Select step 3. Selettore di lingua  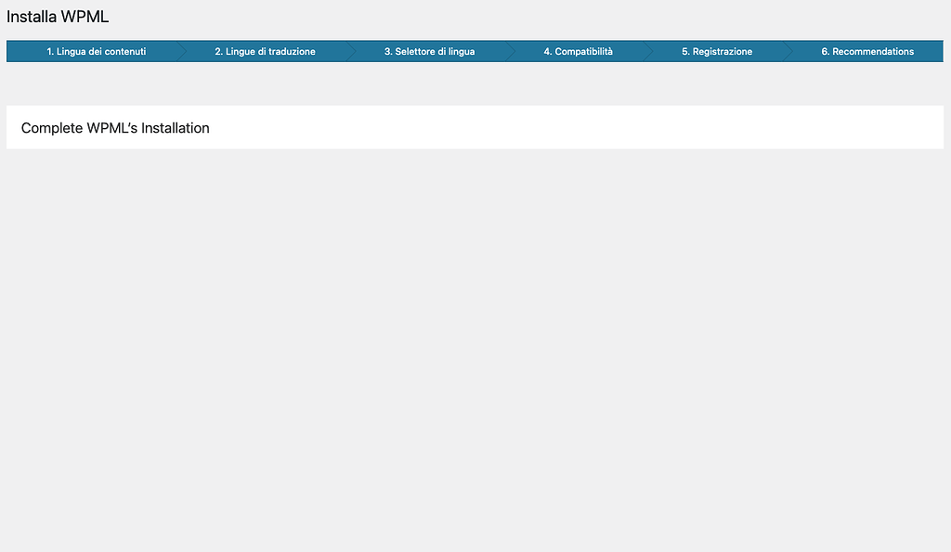tap(429, 52)
